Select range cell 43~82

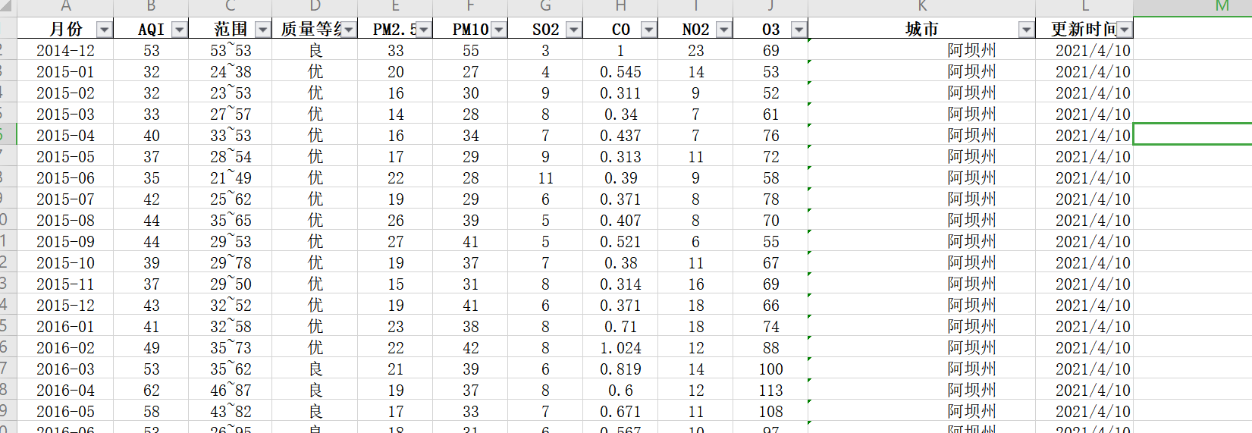coord(231,412)
